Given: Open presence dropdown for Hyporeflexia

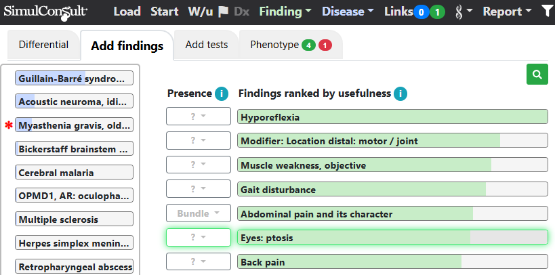Looking at the screenshot, I should click(x=199, y=117).
